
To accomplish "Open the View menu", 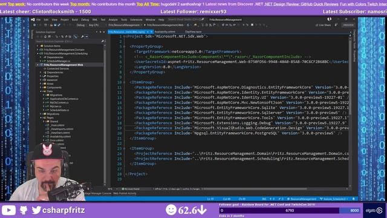I will coord(54,19).
